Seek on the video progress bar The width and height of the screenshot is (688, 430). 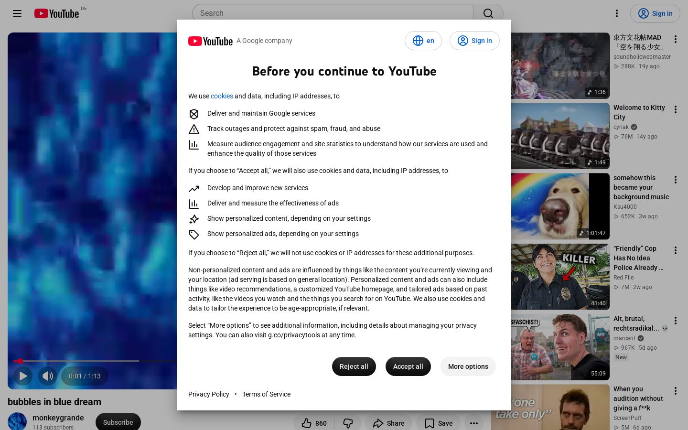95,361
